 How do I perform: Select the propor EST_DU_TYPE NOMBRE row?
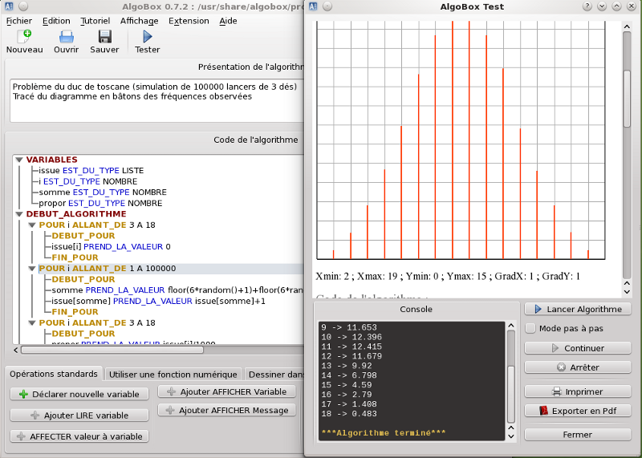pos(100,204)
